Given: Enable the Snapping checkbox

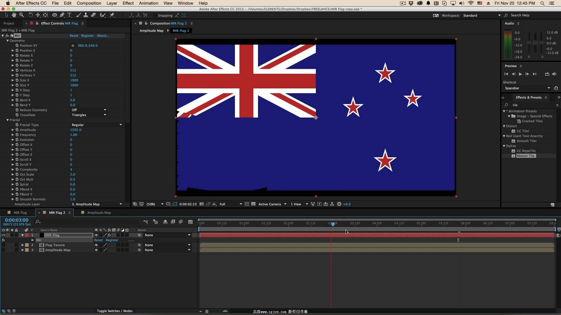Looking at the screenshot, I should pyautogui.click(x=155, y=15).
